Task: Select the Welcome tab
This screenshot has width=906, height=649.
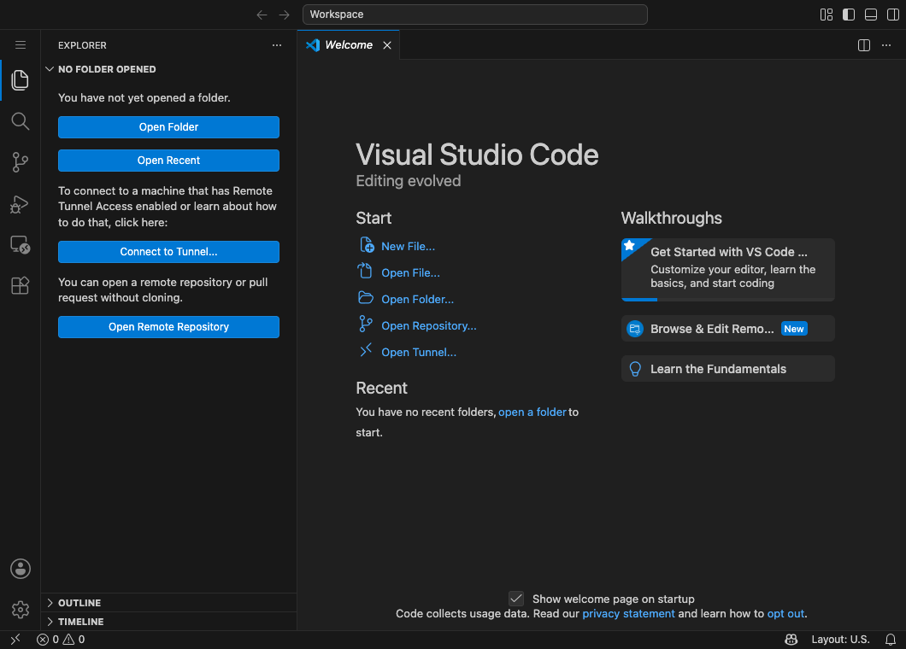Action: coord(349,45)
